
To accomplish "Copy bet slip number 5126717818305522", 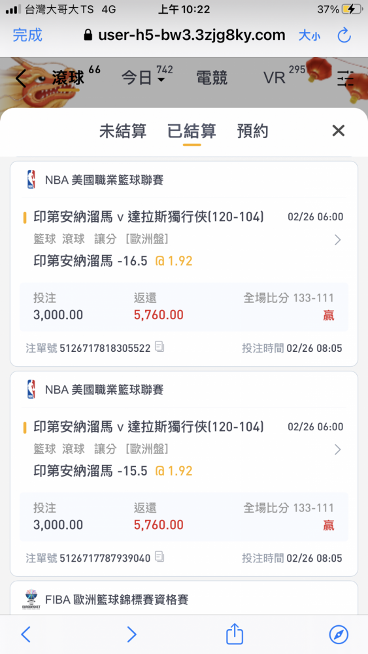I will click(x=159, y=347).
